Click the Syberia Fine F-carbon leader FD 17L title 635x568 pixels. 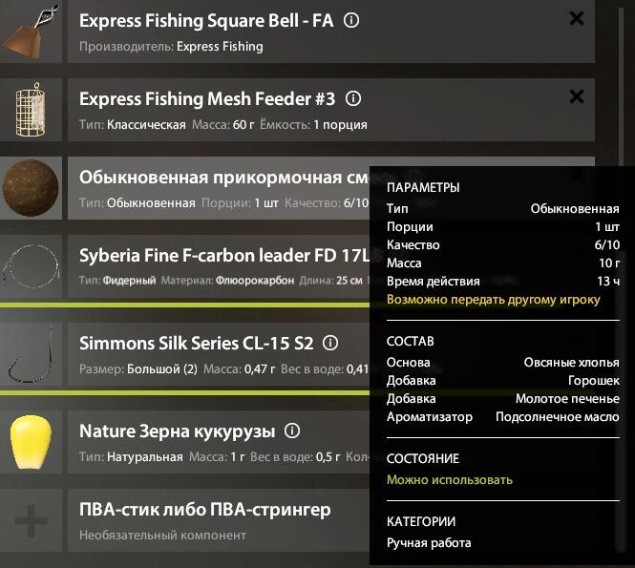coord(224,256)
